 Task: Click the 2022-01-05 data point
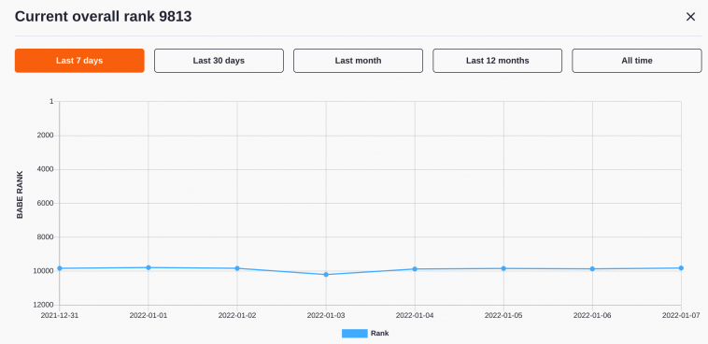[503, 268]
